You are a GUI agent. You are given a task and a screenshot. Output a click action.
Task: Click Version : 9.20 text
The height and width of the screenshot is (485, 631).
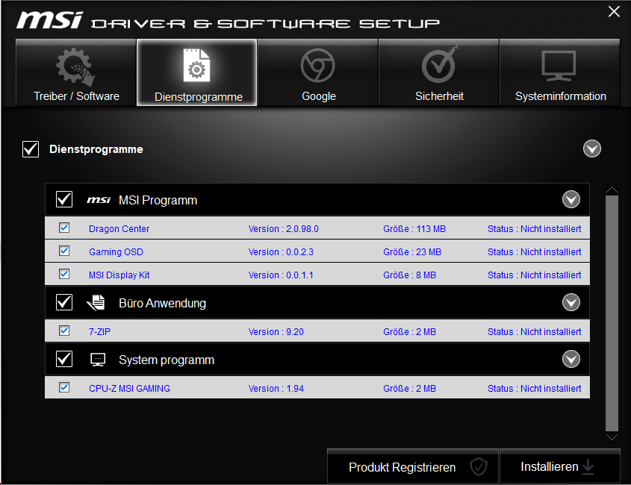(276, 332)
